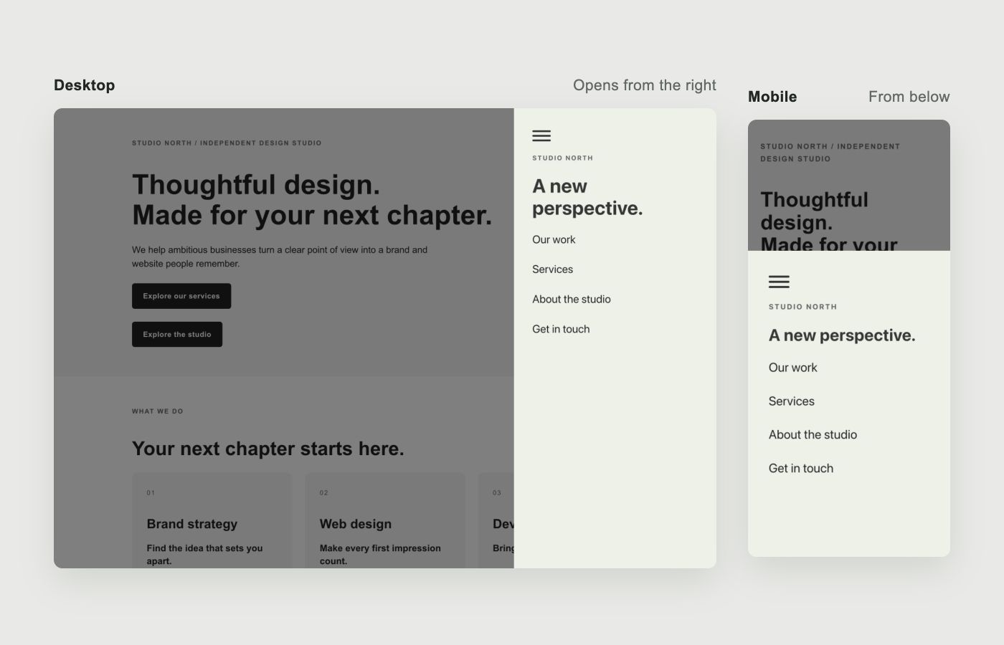1004x645 pixels.
Task: Choose 'Get in touch' in desktop menu
Action: coord(561,329)
